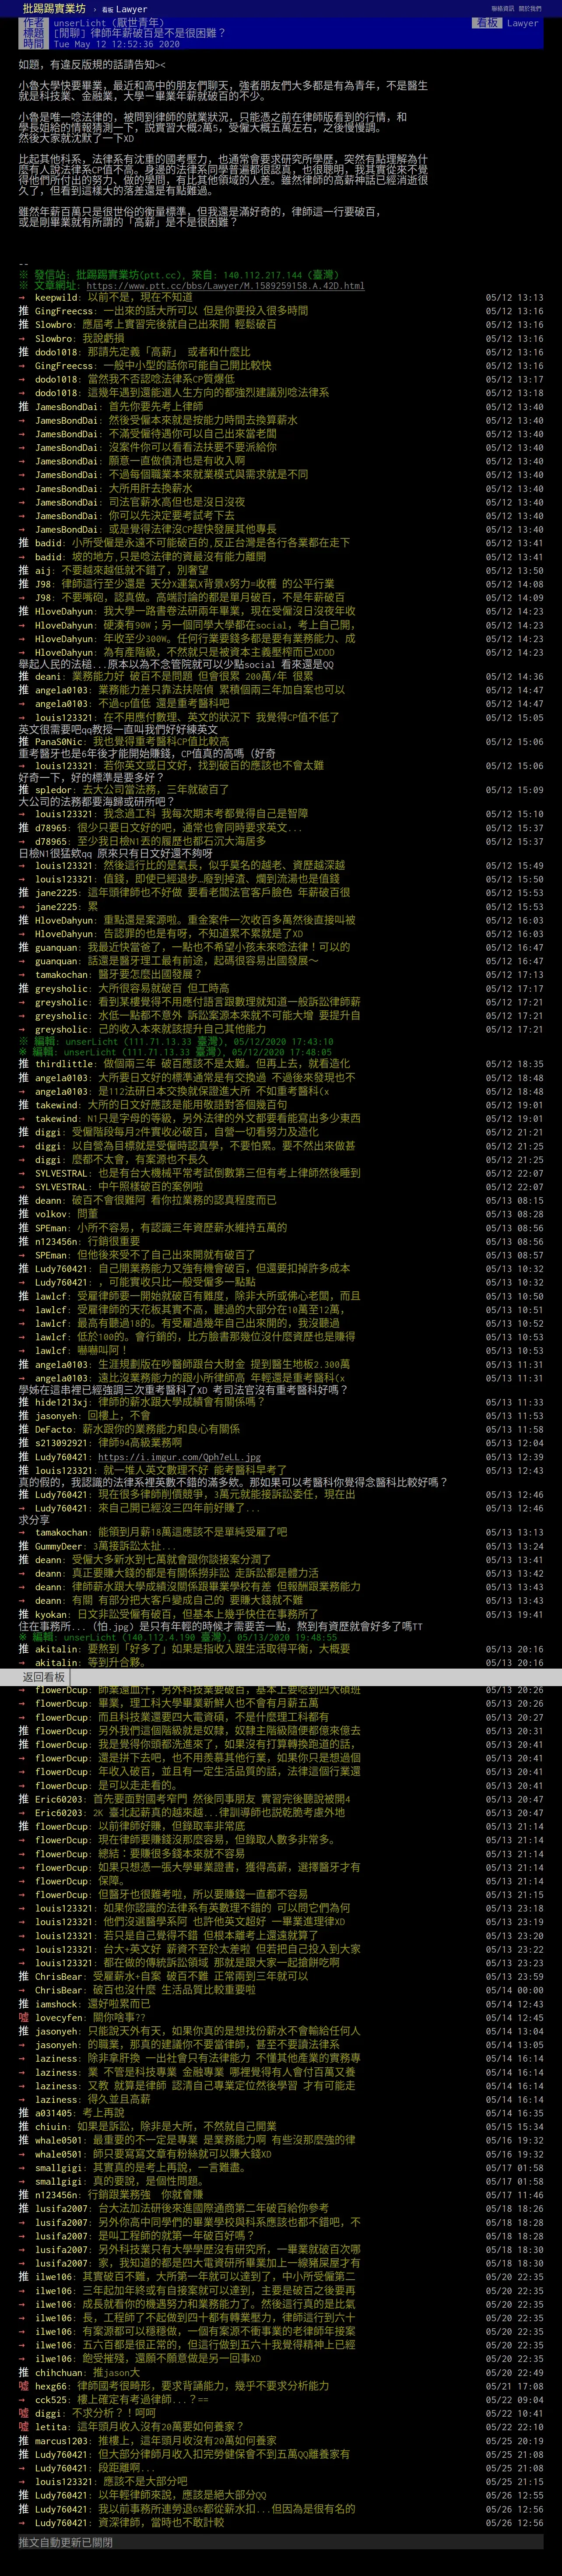This screenshot has height=2576, width=562.
Task: Click DeFacto comment 薪水跟你的業務能力
Action: (x=158, y=1429)
